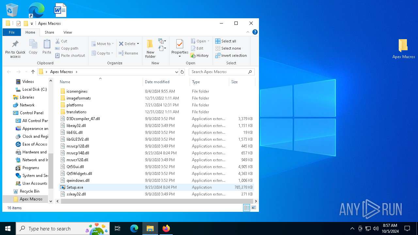Image resolution: width=418 pixels, height=235 pixels.
Task: Click the horizontal scrollbar of file list
Action: [x=156, y=201]
